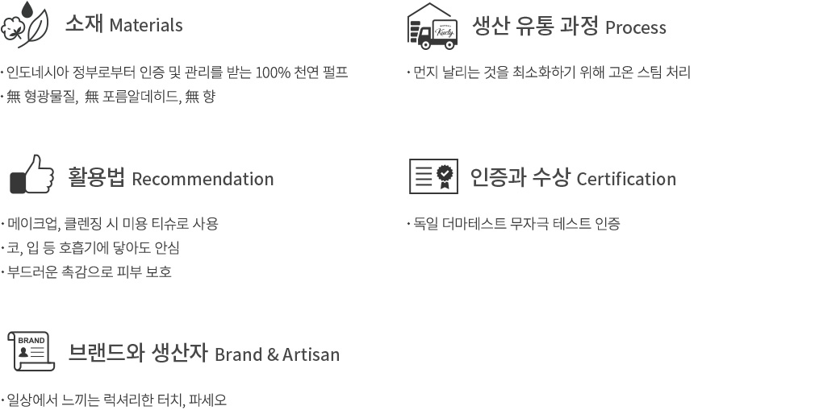
Task: Select the 인증과 수상 Certification heading
Action: (573, 178)
